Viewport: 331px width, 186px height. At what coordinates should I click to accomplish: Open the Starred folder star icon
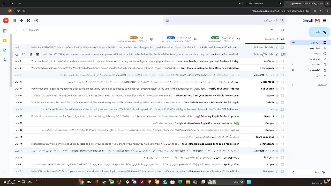(x=325, y=48)
